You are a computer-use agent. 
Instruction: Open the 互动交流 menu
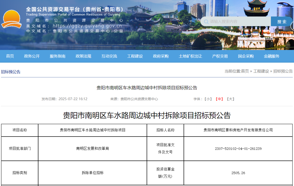(109, 56)
